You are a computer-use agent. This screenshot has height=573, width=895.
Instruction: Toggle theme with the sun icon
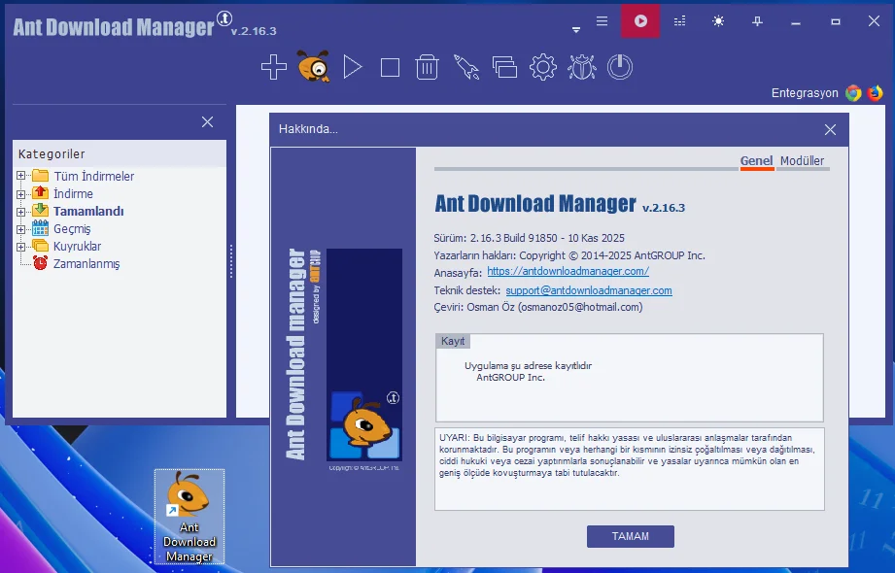(x=718, y=21)
